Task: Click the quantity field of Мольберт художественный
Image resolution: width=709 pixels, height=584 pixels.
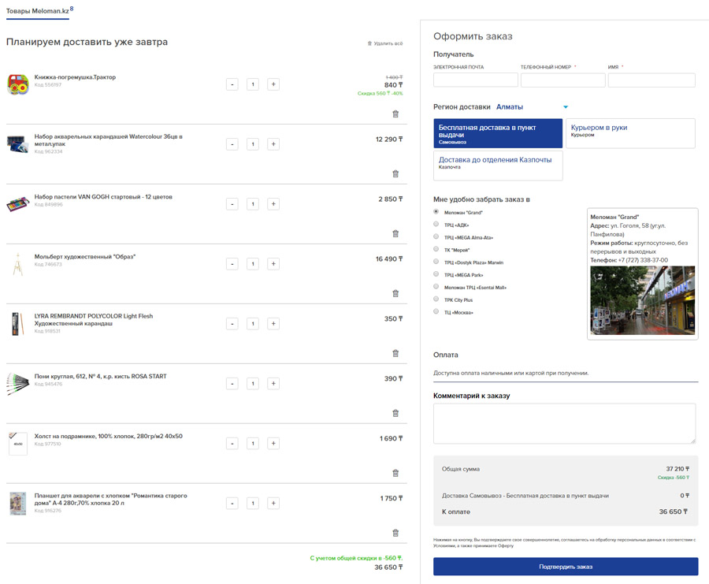Action: click(253, 264)
